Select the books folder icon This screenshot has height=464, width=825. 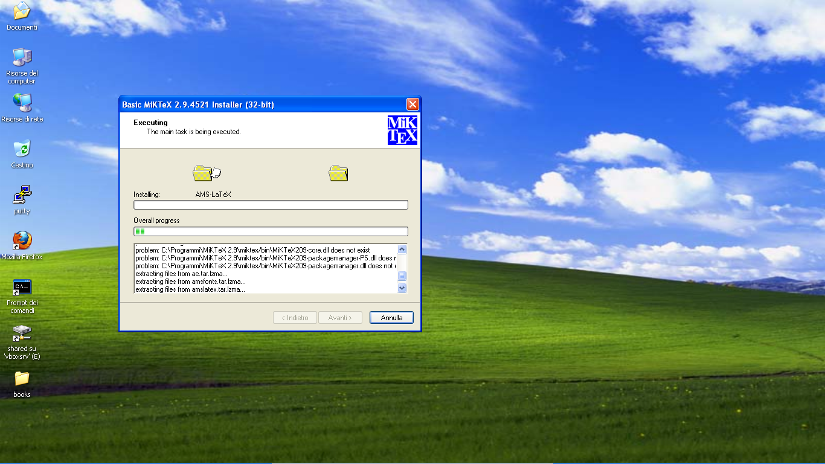pyautogui.click(x=22, y=384)
